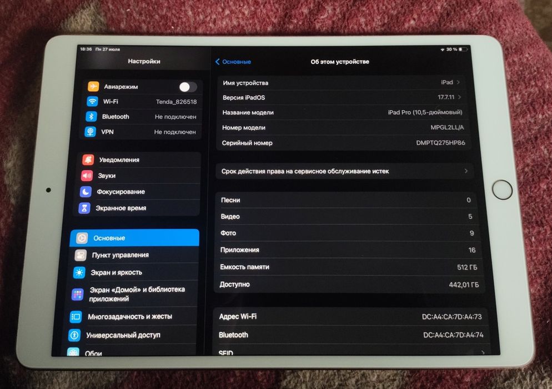Tap the Универсальный доступ accessibility icon

[74, 335]
